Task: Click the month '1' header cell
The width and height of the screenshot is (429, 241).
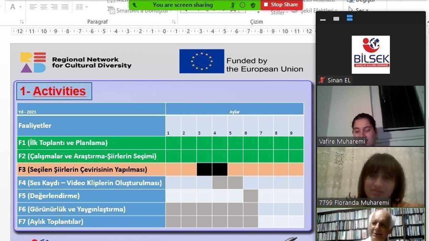Action: tap(173, 126)
